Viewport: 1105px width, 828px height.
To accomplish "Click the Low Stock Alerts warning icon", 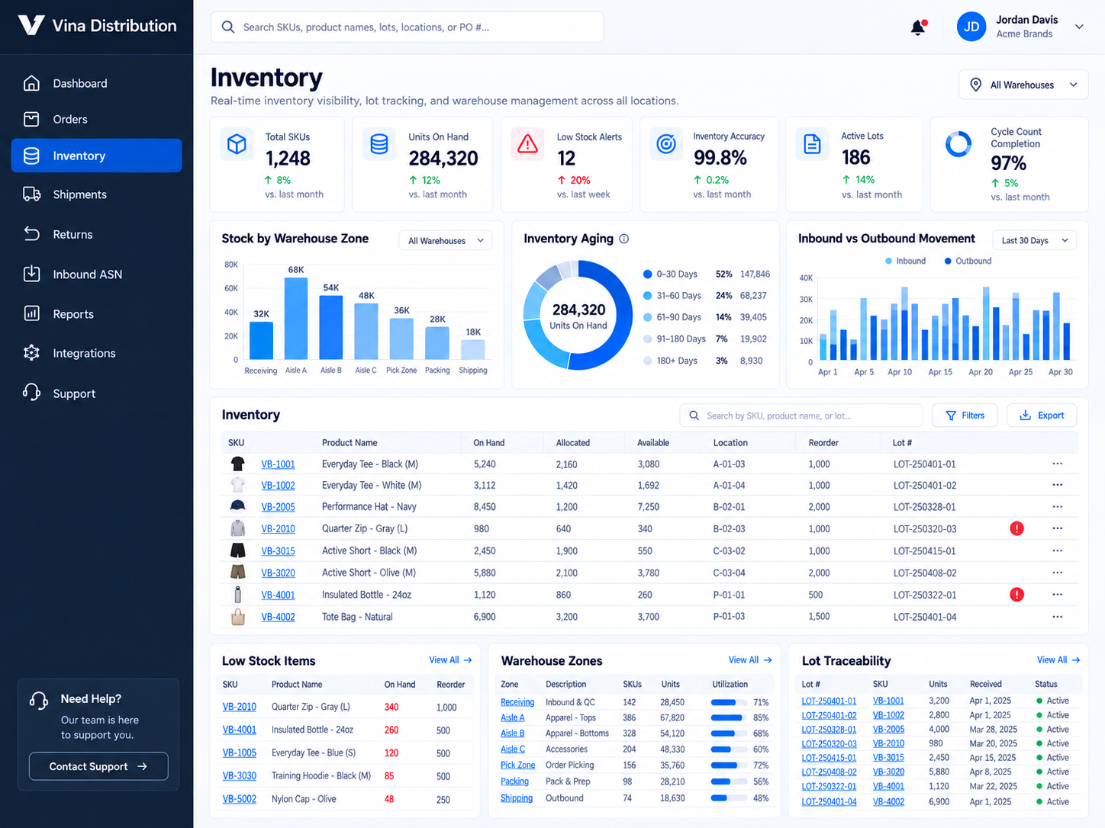I will point(527,144).
